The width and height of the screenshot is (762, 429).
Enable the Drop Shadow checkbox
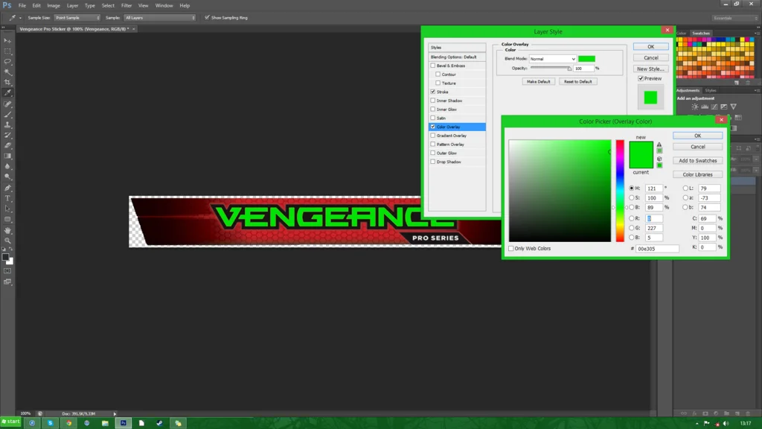[433, 162]
